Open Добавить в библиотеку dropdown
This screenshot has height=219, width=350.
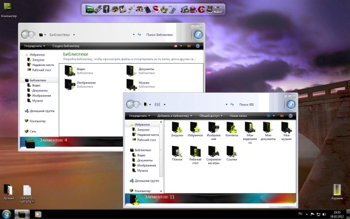pyautogui.click(x=174, y=116)
